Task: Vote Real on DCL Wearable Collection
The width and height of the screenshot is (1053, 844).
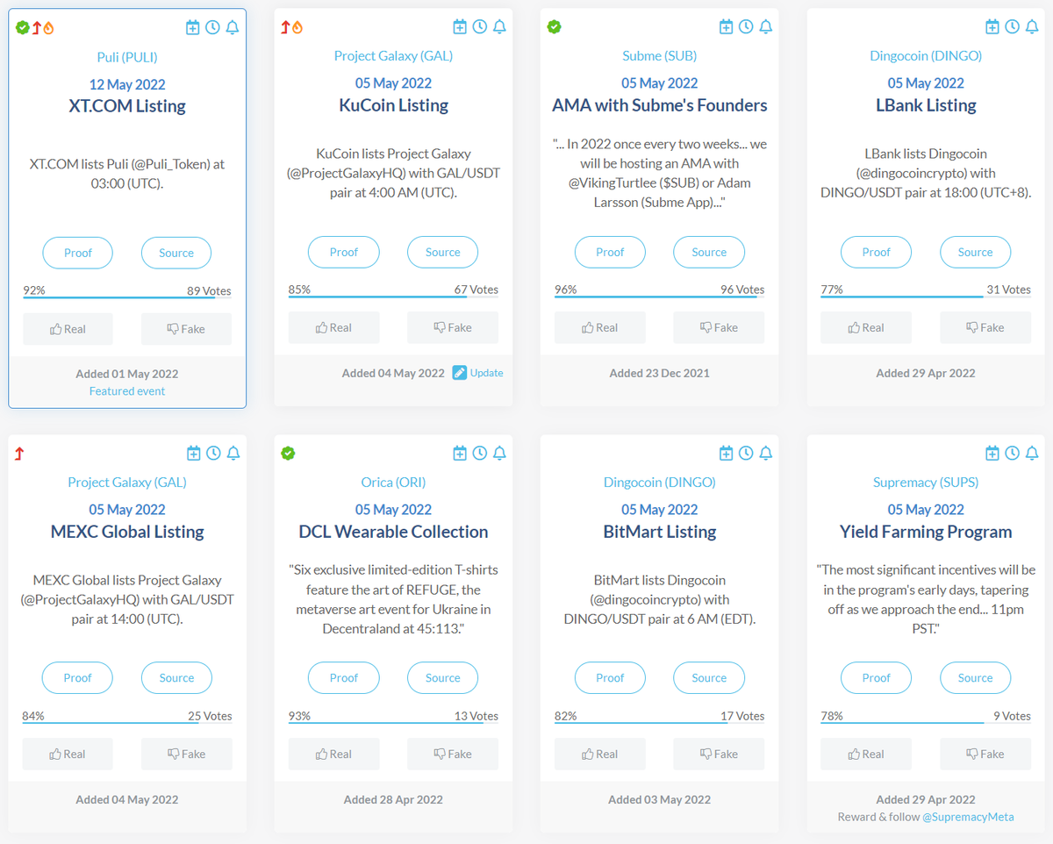Action: tap(334, 754)
